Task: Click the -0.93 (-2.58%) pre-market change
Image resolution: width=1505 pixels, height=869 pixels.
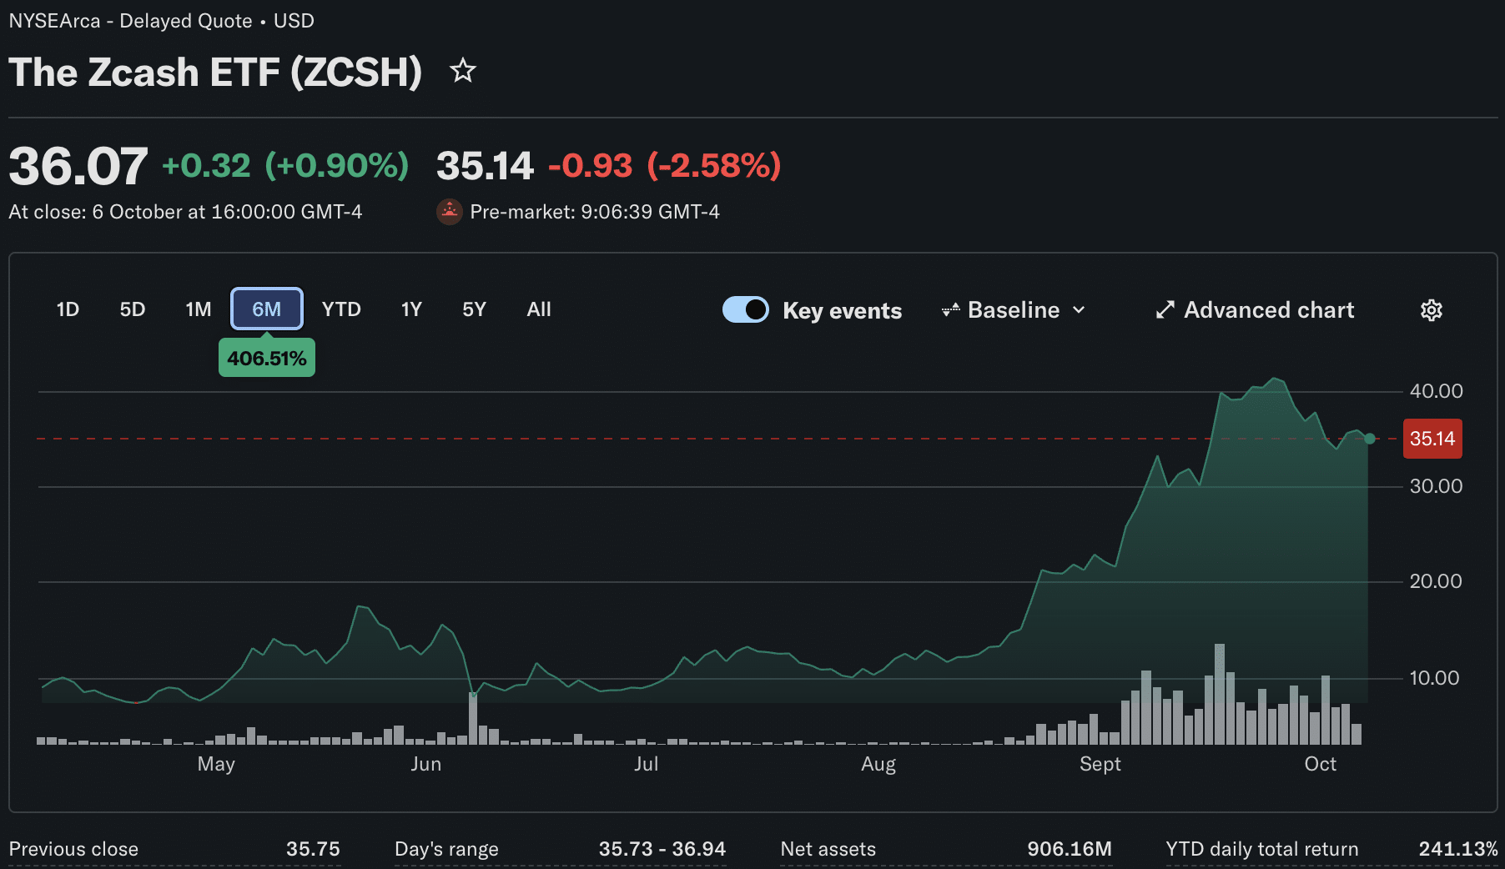Action: [x=664, y=165]
